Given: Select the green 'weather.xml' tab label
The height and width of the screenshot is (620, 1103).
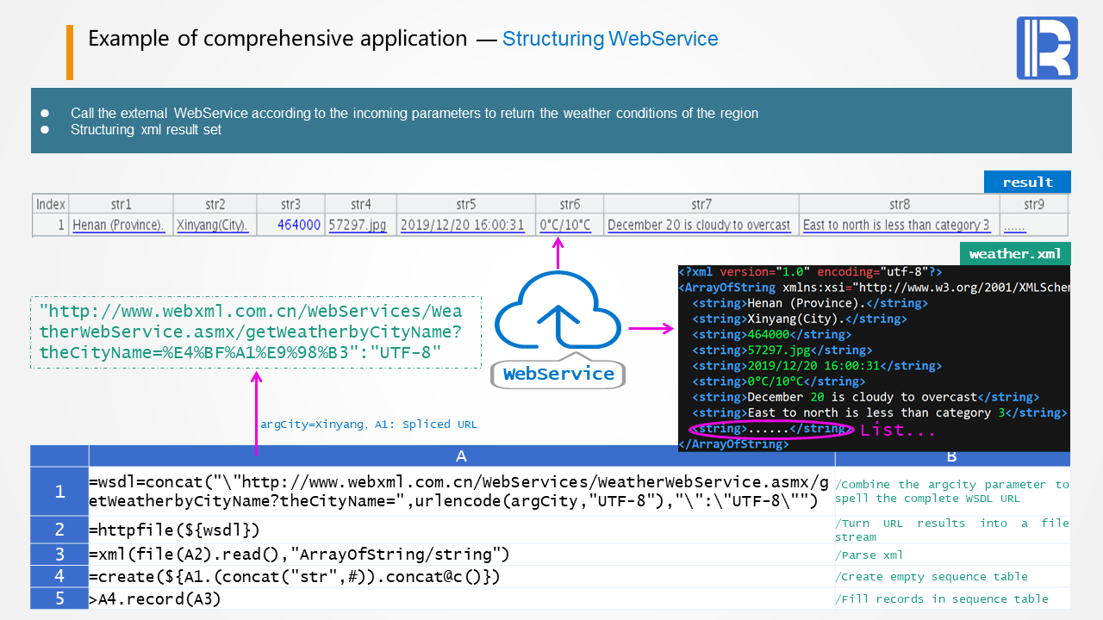Looking at the screenshot, I should [1015, 254].
